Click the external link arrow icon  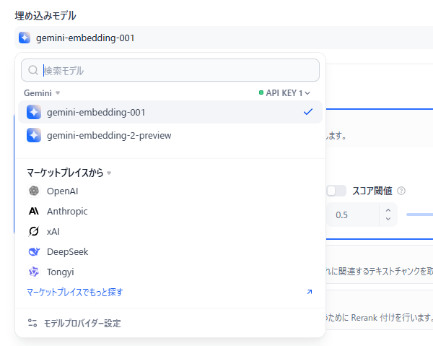[310, 292]
